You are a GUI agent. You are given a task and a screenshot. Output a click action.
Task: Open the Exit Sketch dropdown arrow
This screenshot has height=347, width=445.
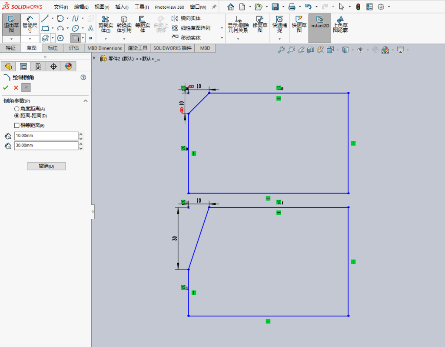[11, 39]
